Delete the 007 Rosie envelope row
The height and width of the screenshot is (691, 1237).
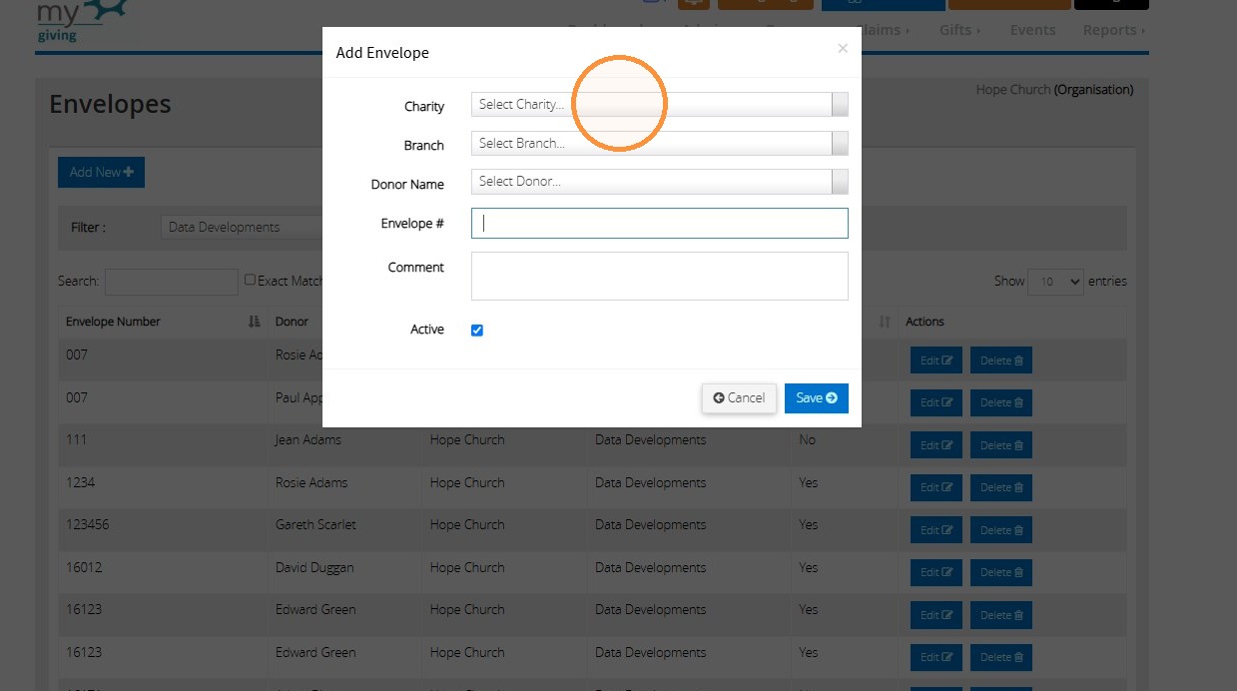(1001, 360)
